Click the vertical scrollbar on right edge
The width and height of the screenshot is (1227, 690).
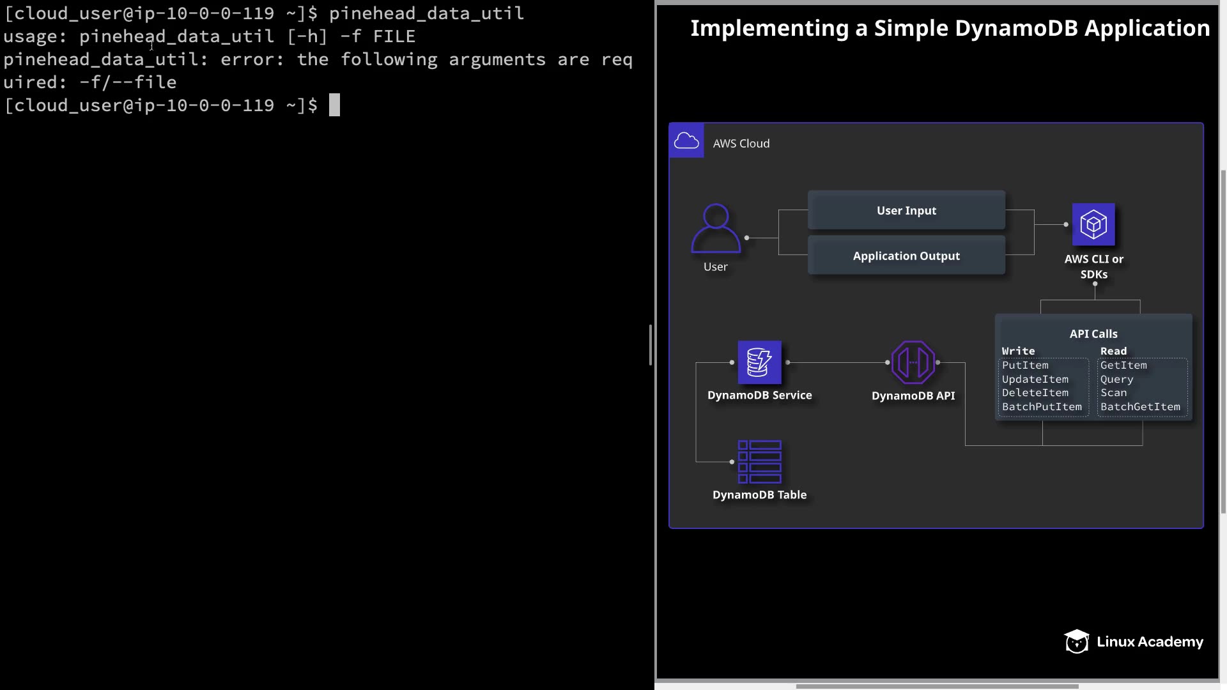[1223, 341]
